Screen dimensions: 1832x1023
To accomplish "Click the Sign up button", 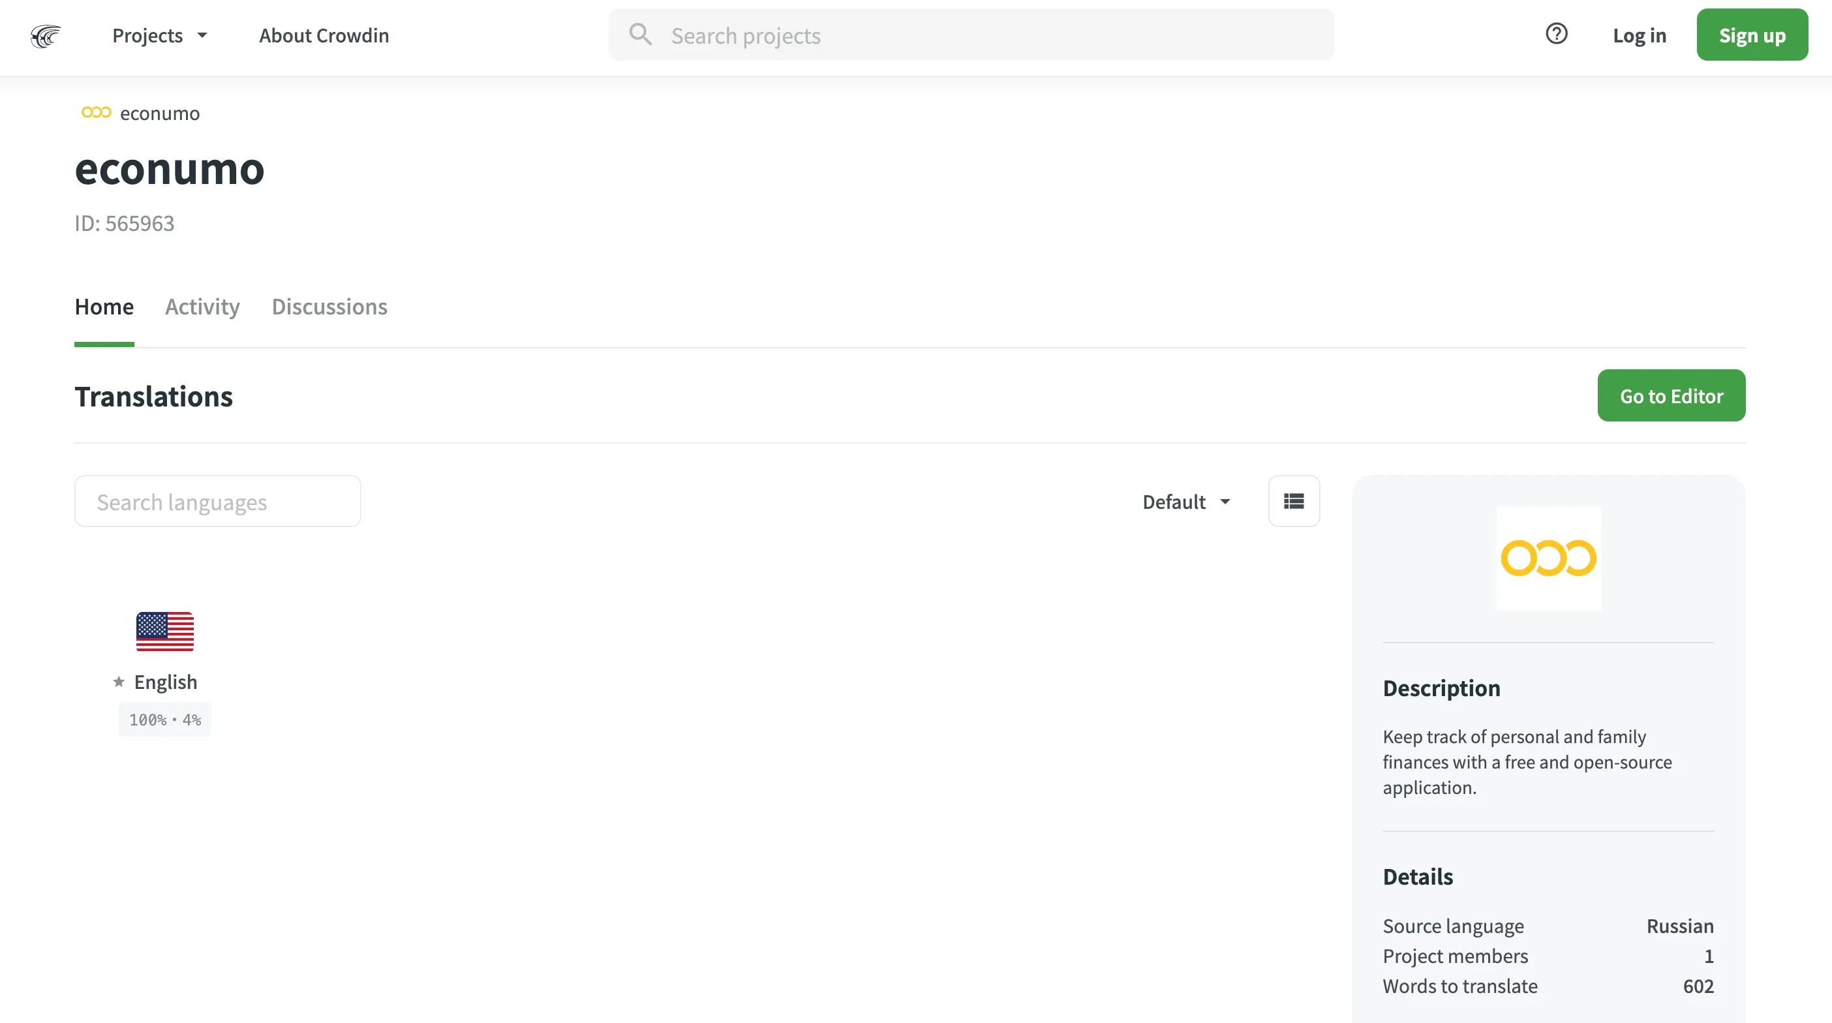I will [x=1752, y=36].
